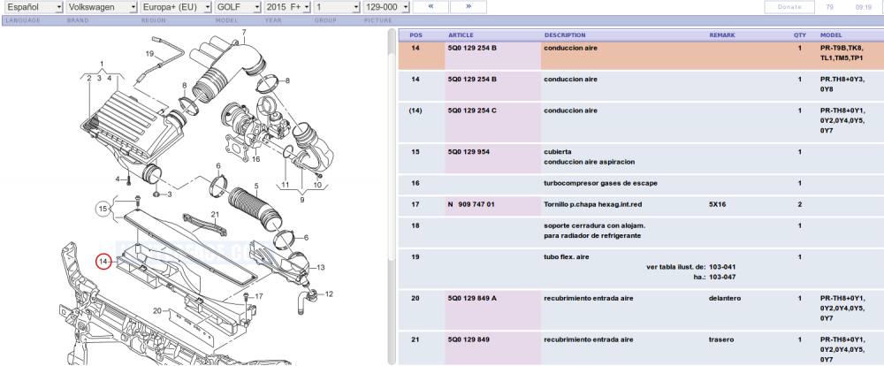Viewport: 884px width, 366px height.
Task: Click callout number 17 in diagram
Action: [x=259, y=296]
